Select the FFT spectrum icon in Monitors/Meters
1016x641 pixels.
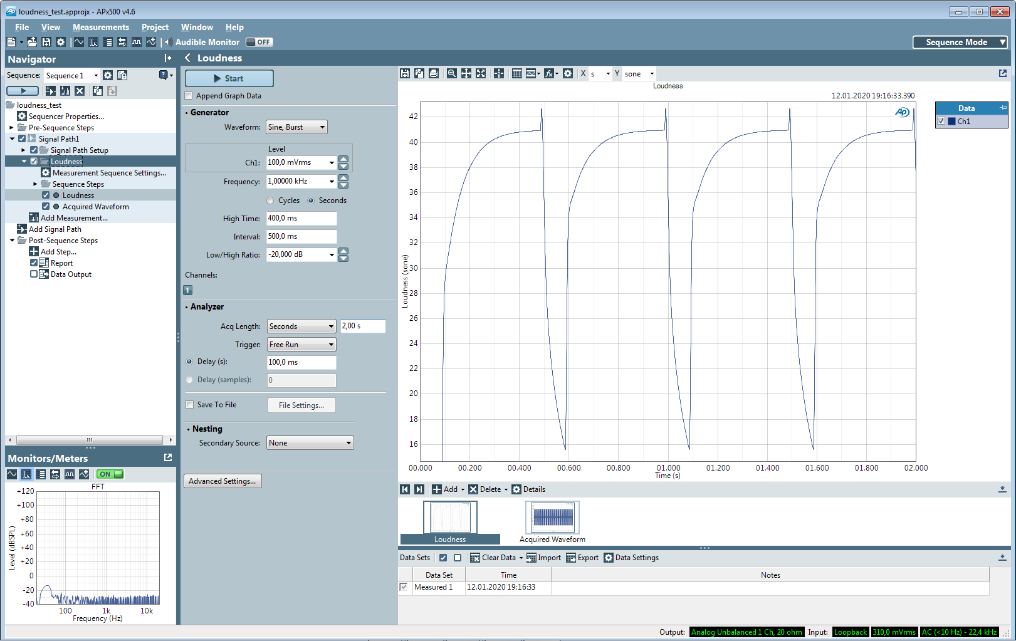coord(26,474)
